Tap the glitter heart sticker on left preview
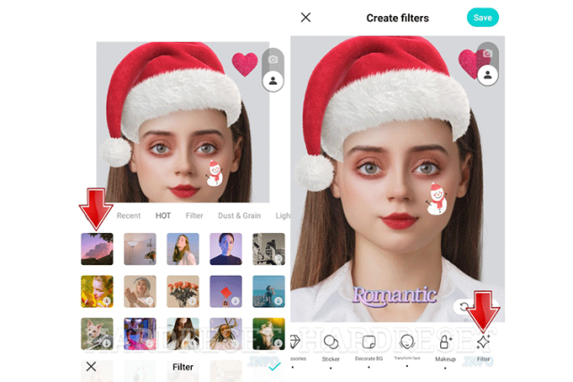 click(245, 63)
